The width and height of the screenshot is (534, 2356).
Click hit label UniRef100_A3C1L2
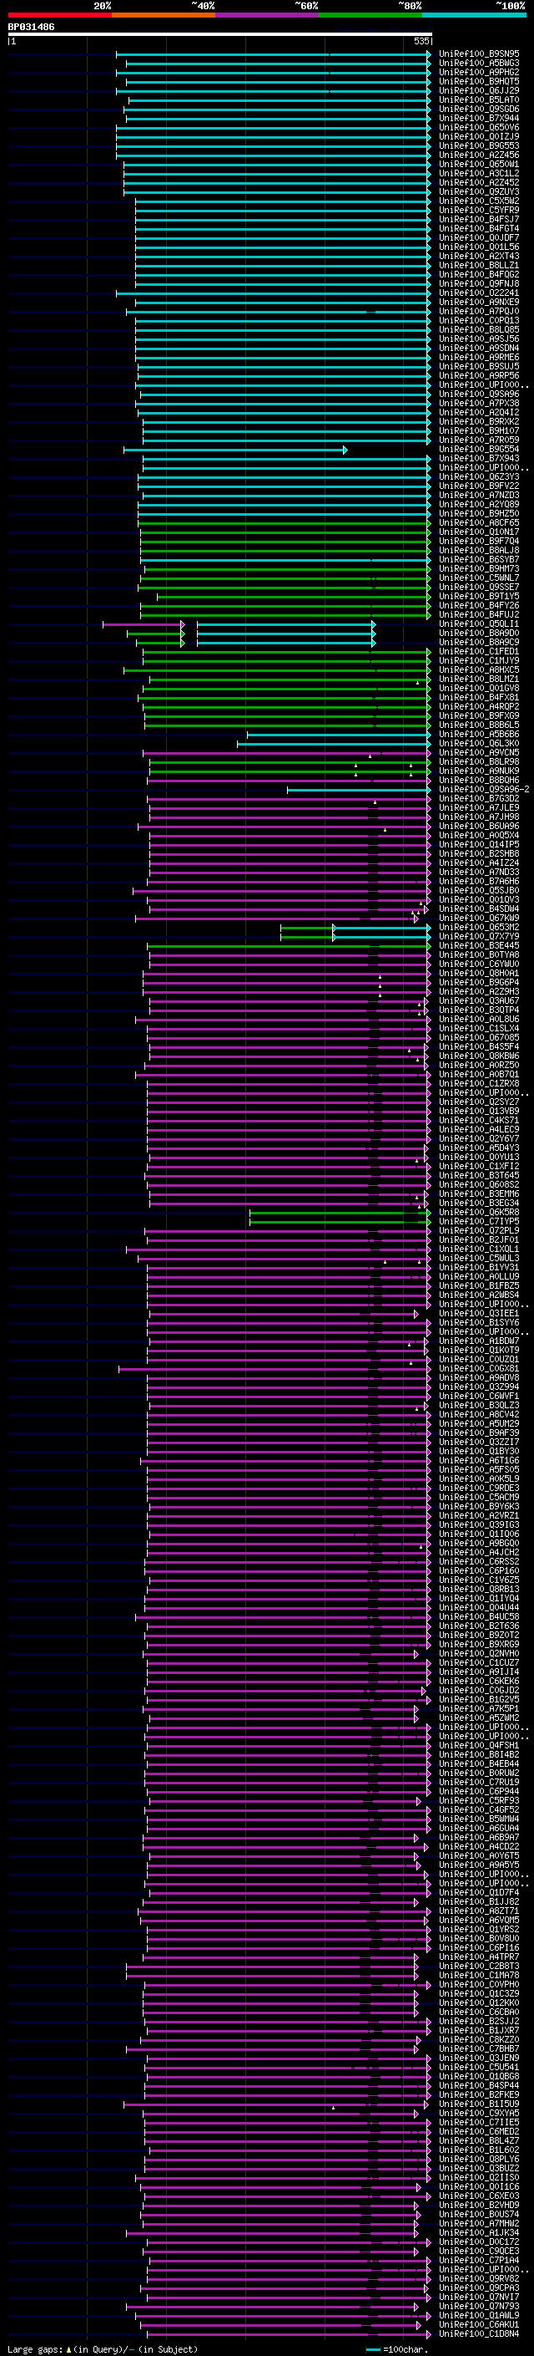[479, 173]
